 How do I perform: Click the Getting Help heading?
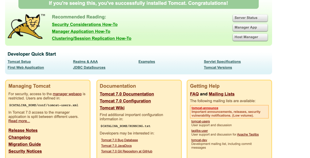(x=205, y=86)
